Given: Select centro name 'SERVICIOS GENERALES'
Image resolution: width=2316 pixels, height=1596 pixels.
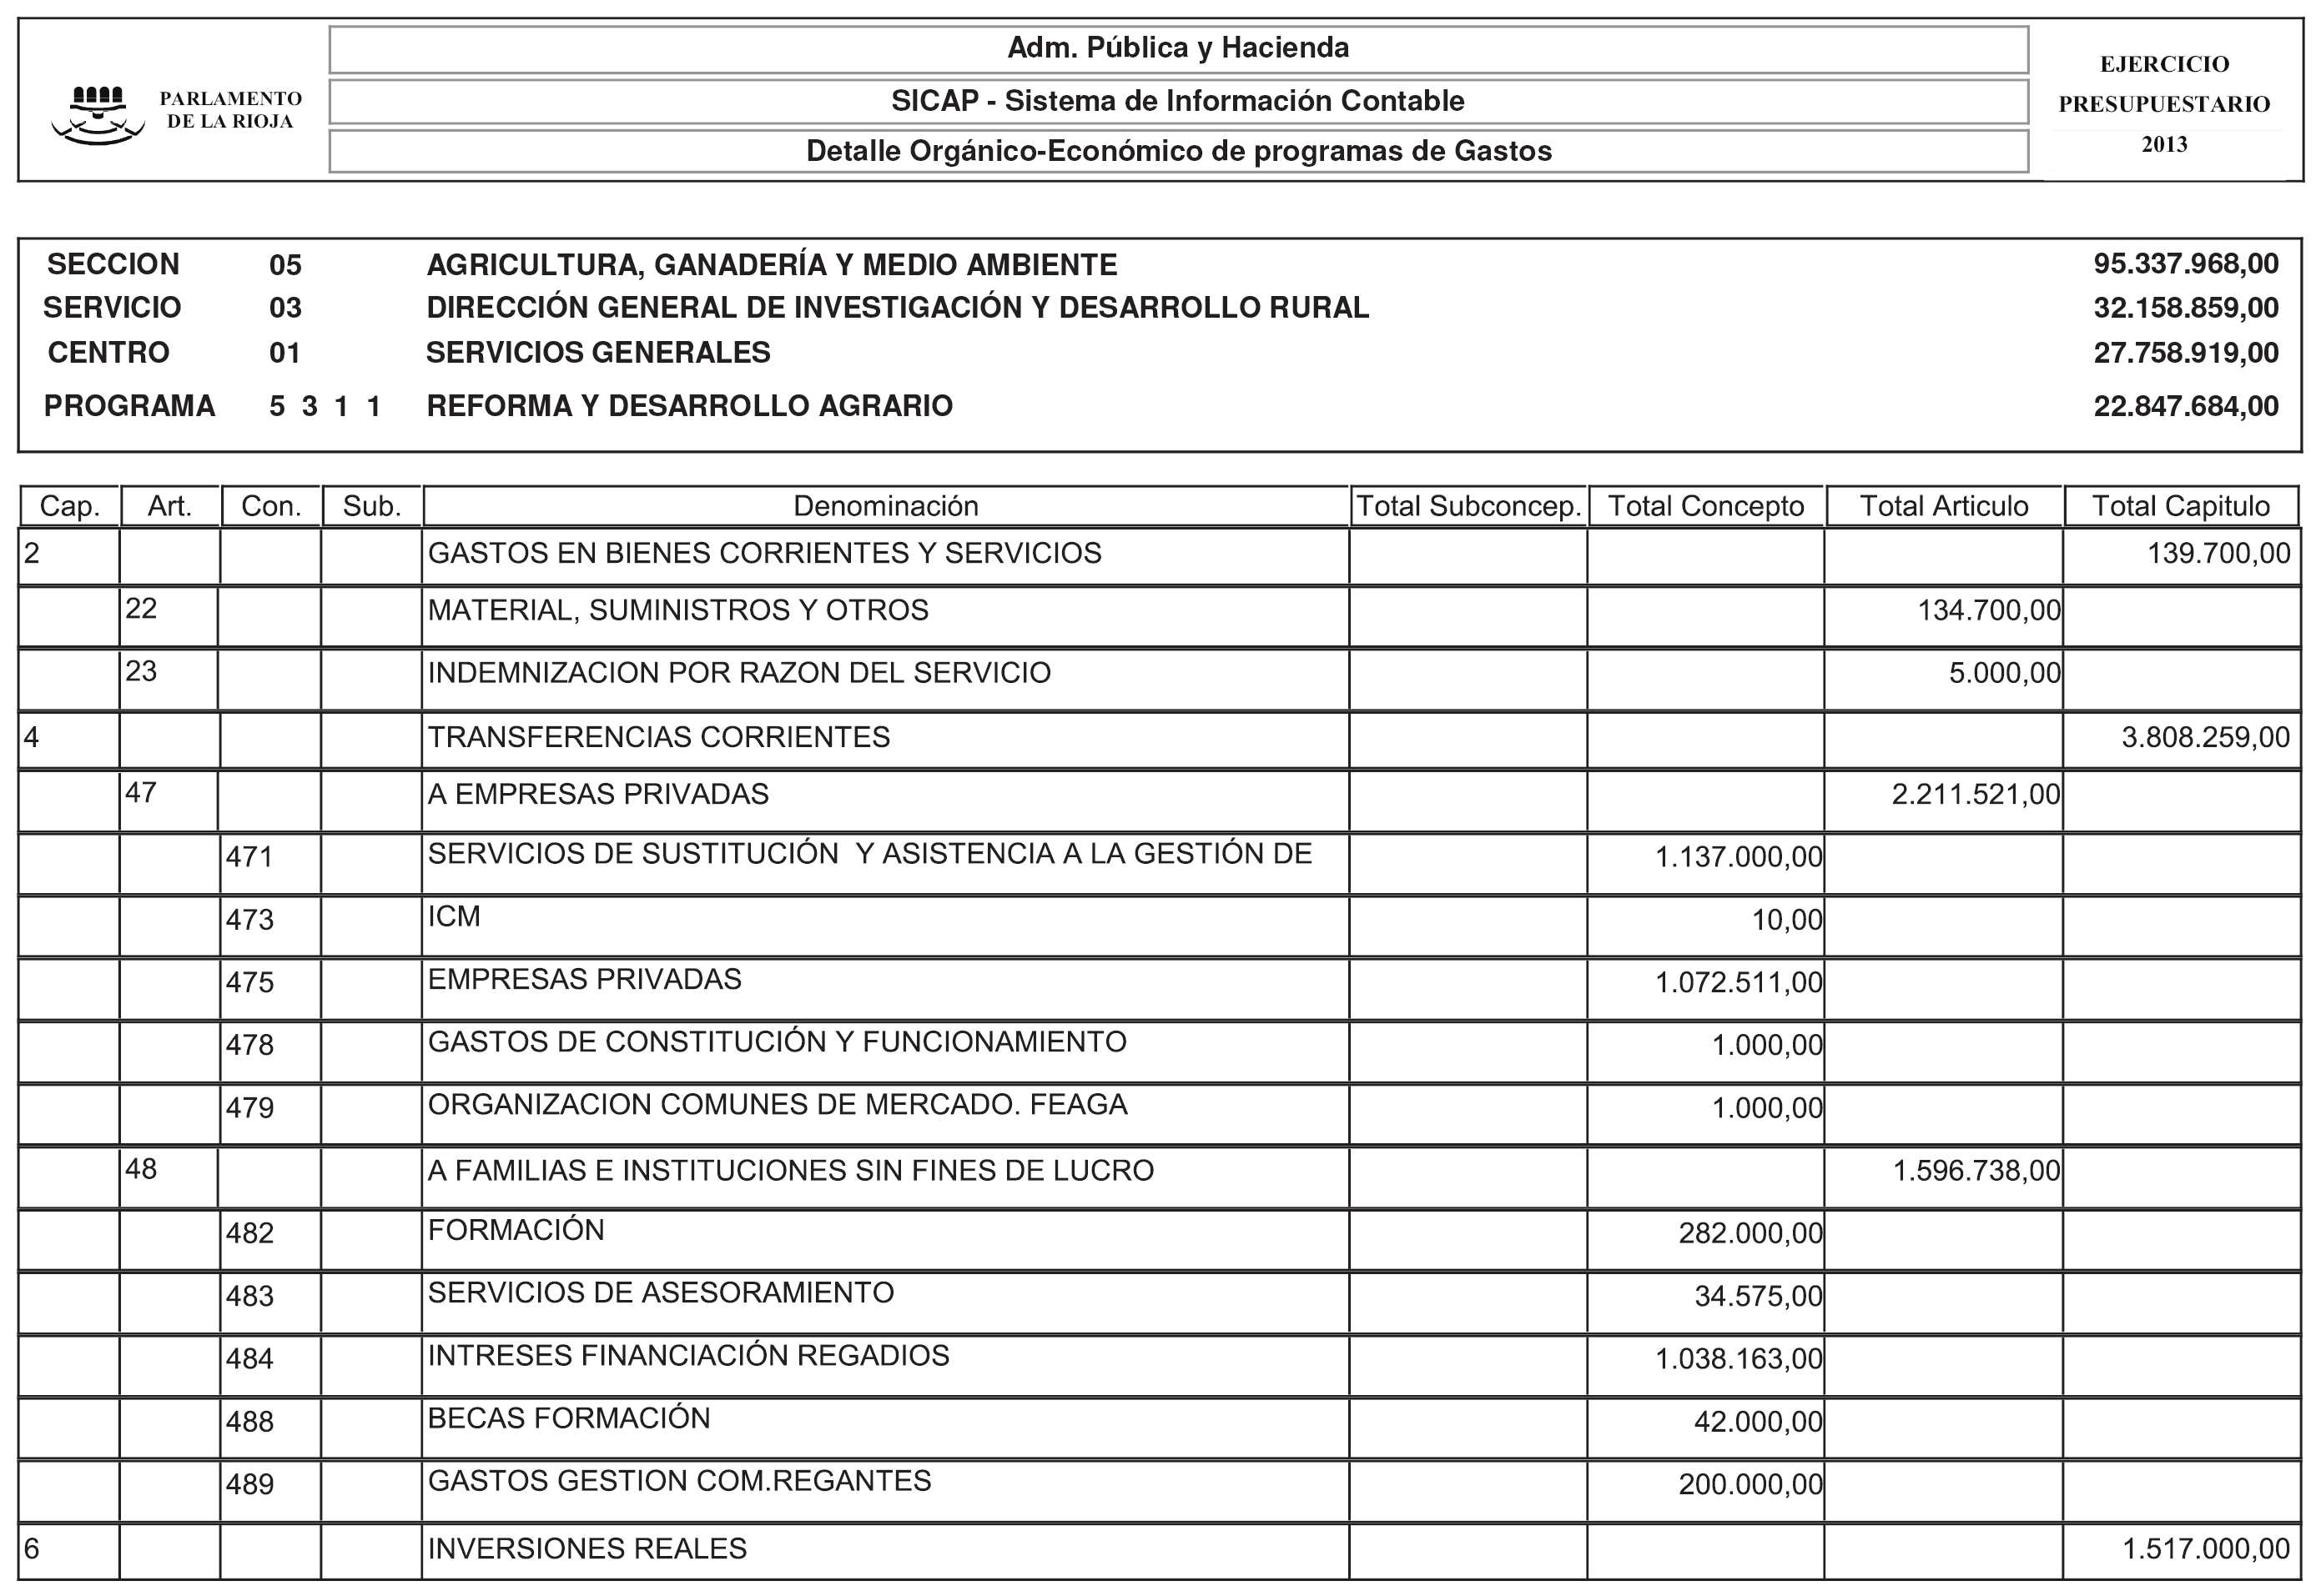Looking at the screenshot, I should point(598,353).
